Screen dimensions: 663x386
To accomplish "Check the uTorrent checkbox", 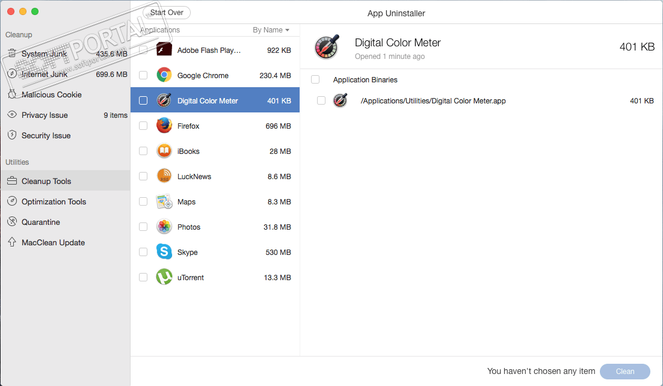I will pos(143,277).
